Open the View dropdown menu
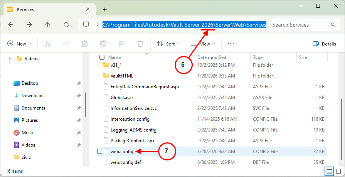The height and width of the screenshot is (177, 345). coord(203,44)
